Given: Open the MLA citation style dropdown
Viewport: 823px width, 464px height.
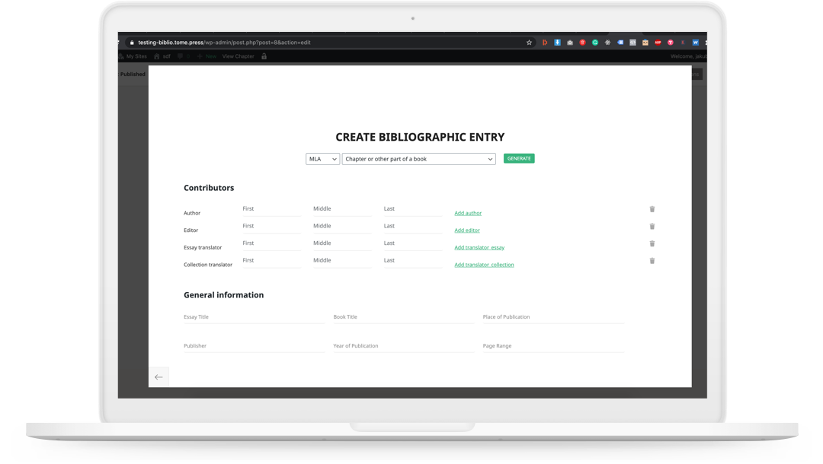Looking at the screenshot, I should tap(322, 159).
